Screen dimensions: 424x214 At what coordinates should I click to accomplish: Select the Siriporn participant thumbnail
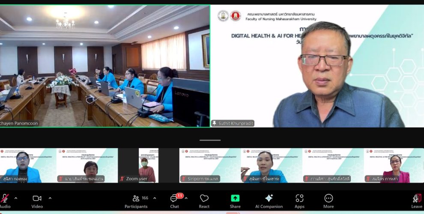[x=210, y=165]
